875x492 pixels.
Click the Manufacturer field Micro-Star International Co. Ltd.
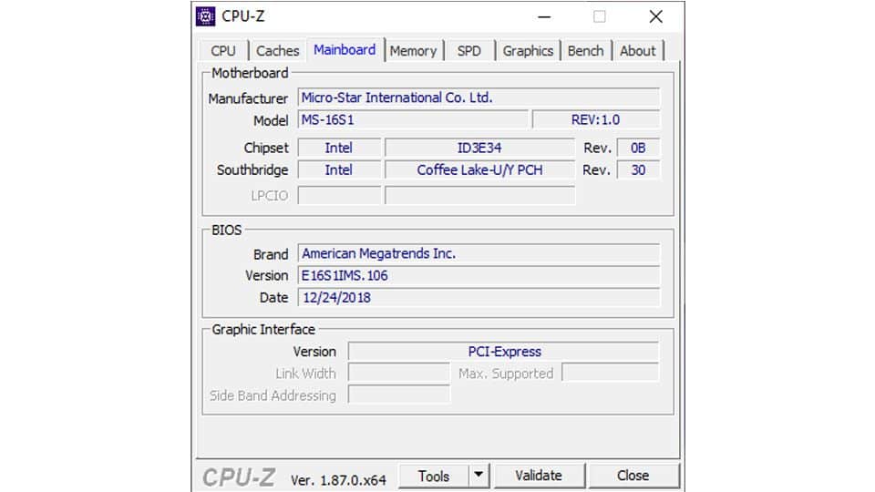[479, 97]
